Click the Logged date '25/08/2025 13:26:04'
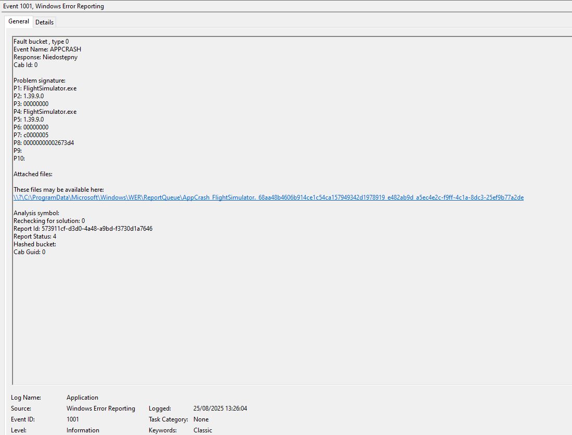 (x=220, y=408)
